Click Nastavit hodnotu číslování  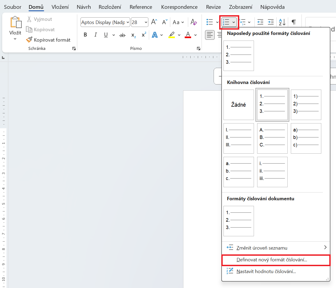click(x=276, y=271)
